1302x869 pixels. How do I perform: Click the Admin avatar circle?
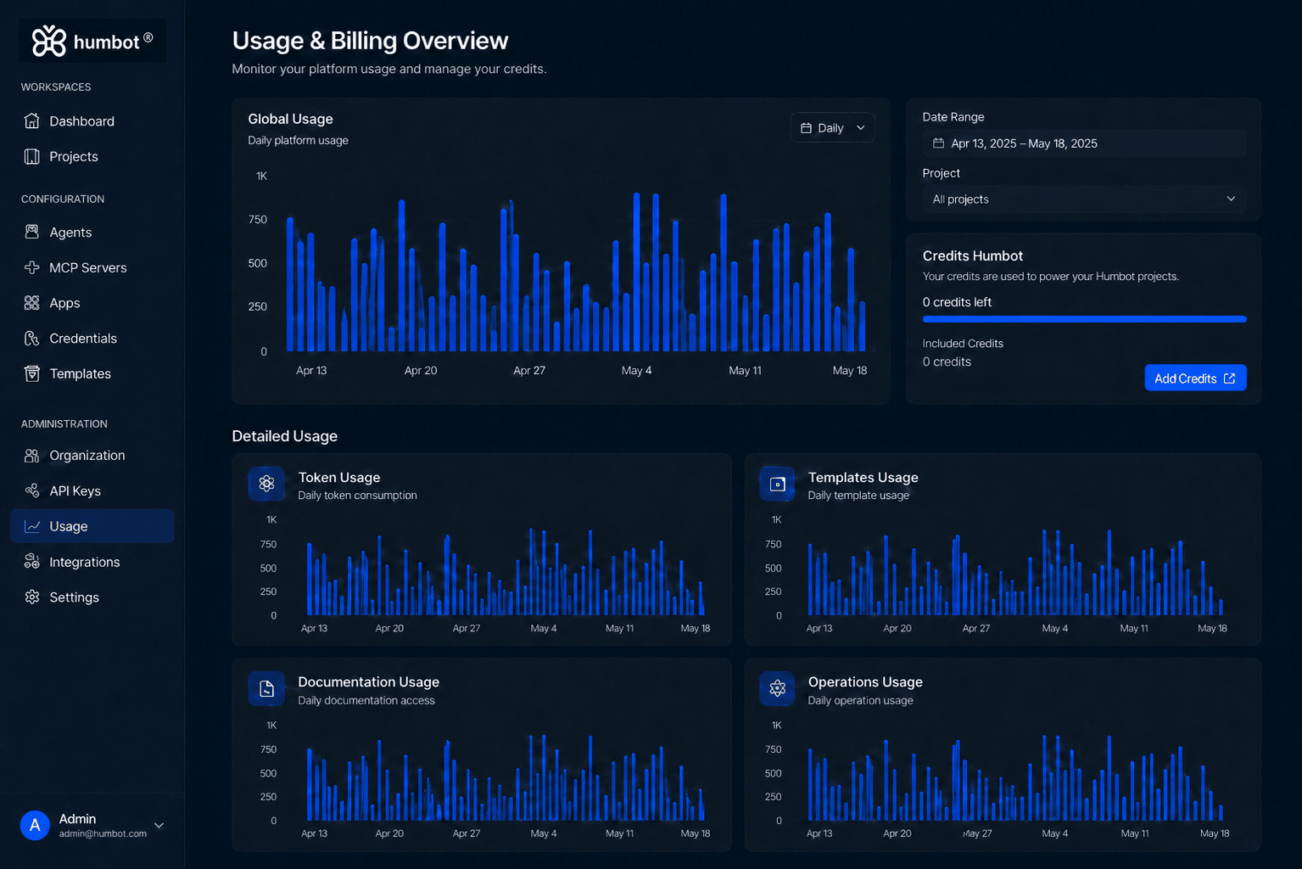tap(35, 825)
